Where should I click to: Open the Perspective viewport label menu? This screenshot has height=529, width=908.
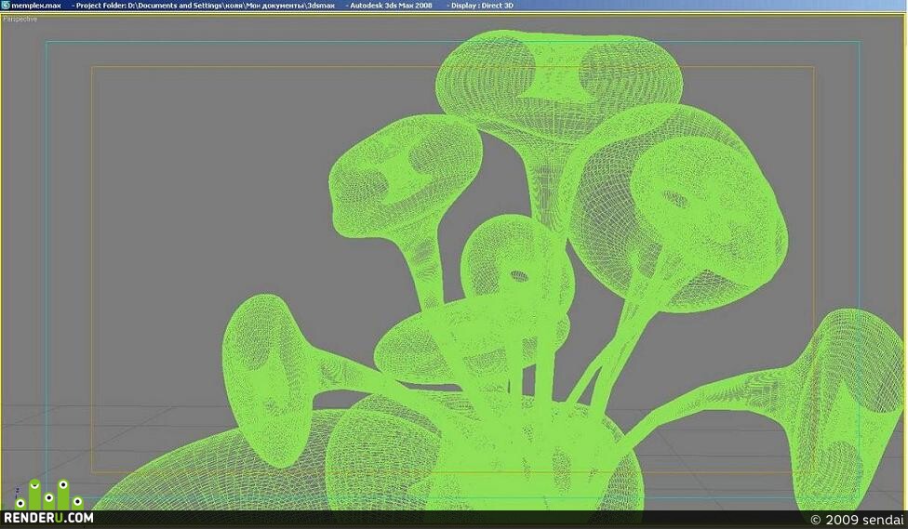[20, 20]
